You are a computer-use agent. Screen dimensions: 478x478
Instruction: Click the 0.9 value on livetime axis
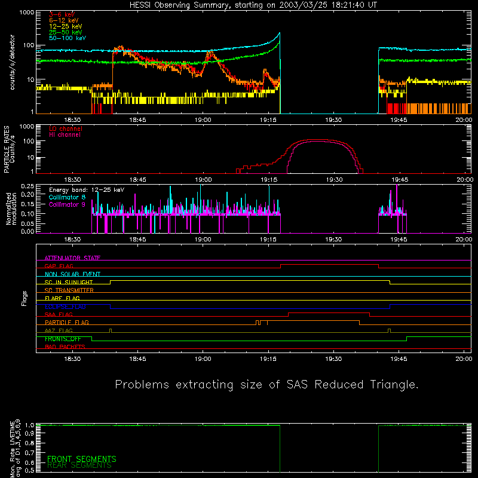point(29,433)
